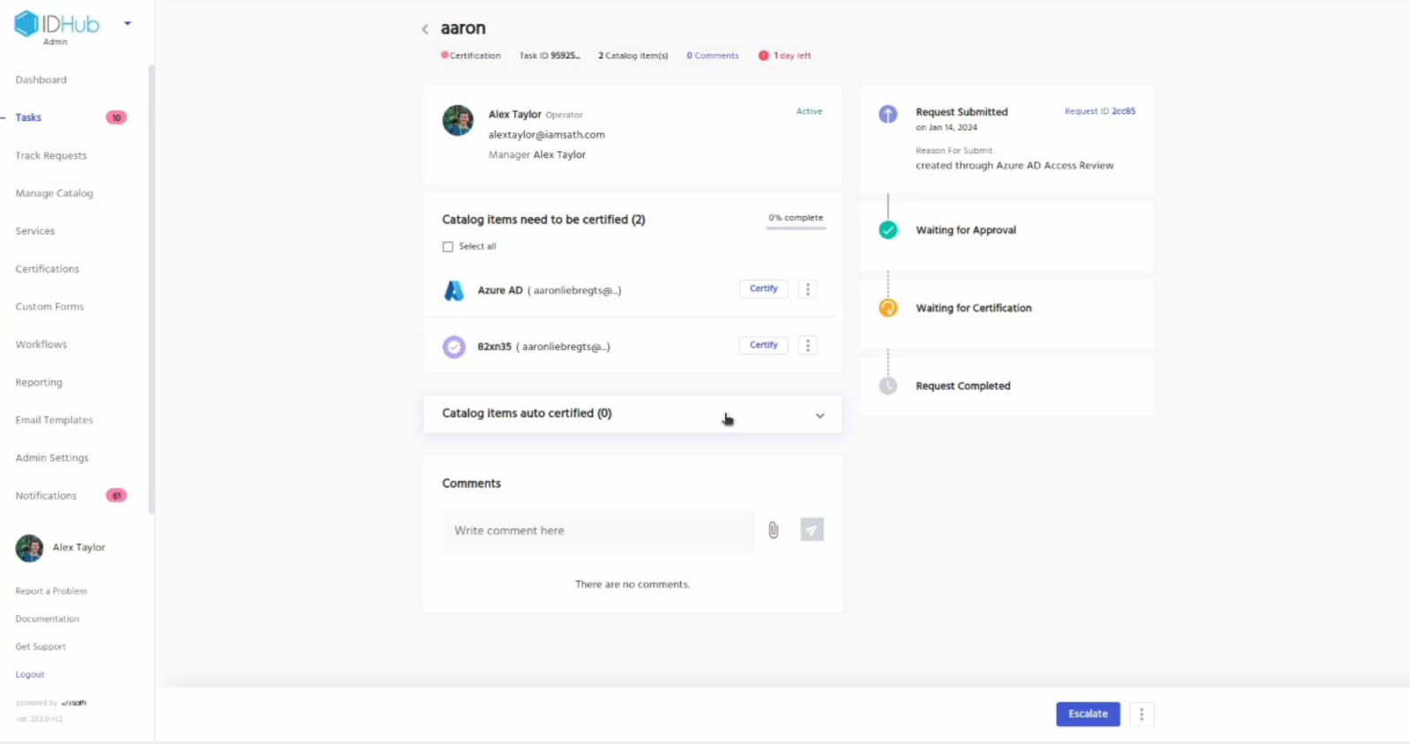Expand Catalog items auto certified section
The image size is (1410, 744).
coord(819,415)
